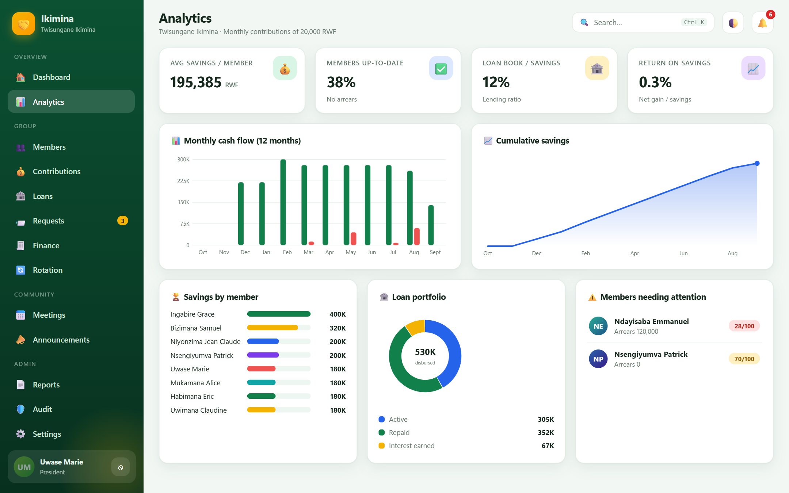The height and width of the screenshot is (493, 789).
Task: Click the Contributions money bag icon
Action: tap(21, 172)
